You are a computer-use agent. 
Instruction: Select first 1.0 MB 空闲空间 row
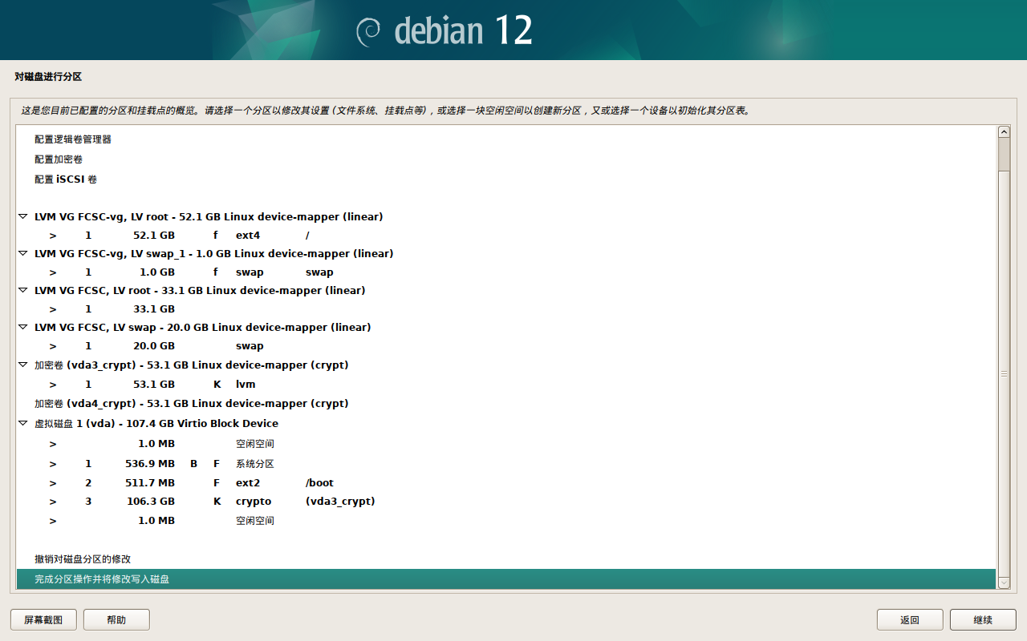coord(506,444)
